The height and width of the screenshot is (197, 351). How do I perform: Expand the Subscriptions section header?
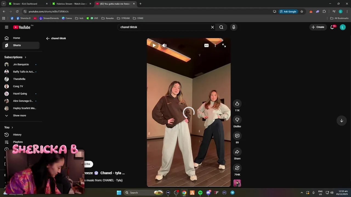tap(15, 57)
